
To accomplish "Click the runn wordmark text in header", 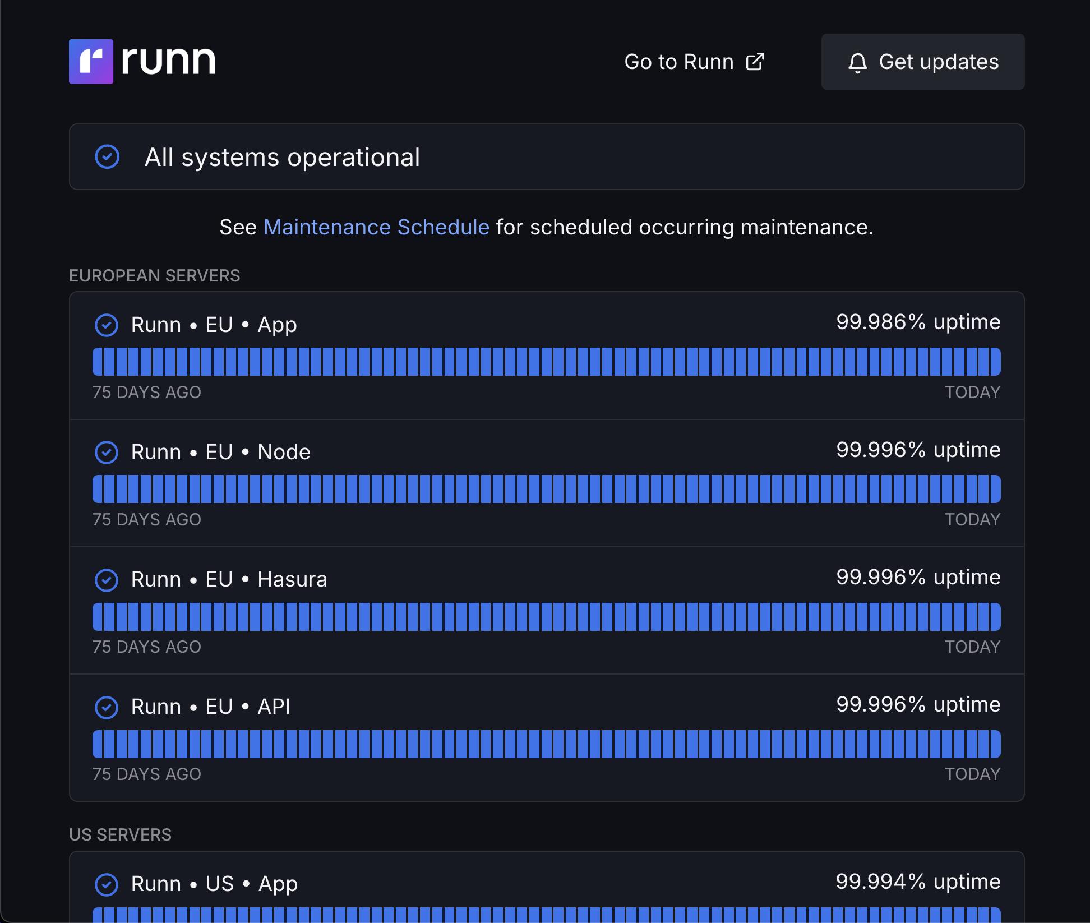I will pos(168,61).
